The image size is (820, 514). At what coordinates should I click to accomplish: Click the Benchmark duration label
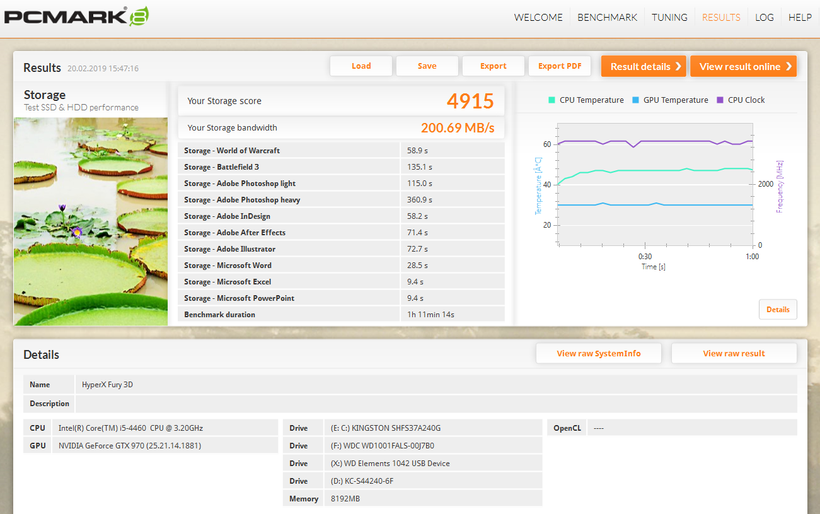click(220, 315)
